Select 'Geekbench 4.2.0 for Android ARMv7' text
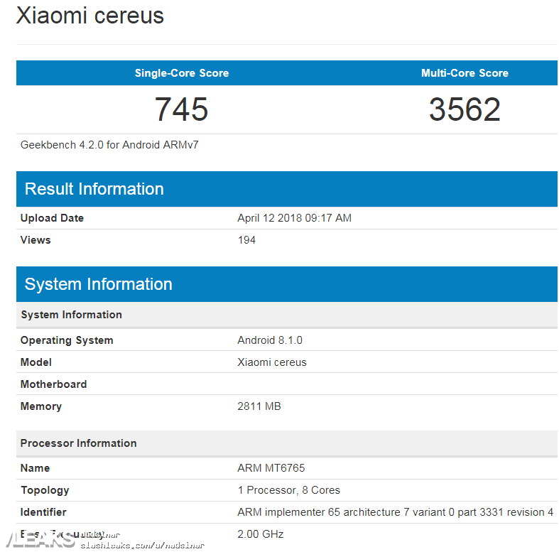Image resolution: width=559 pixels, height=552 pixels. tap(109, 145)
